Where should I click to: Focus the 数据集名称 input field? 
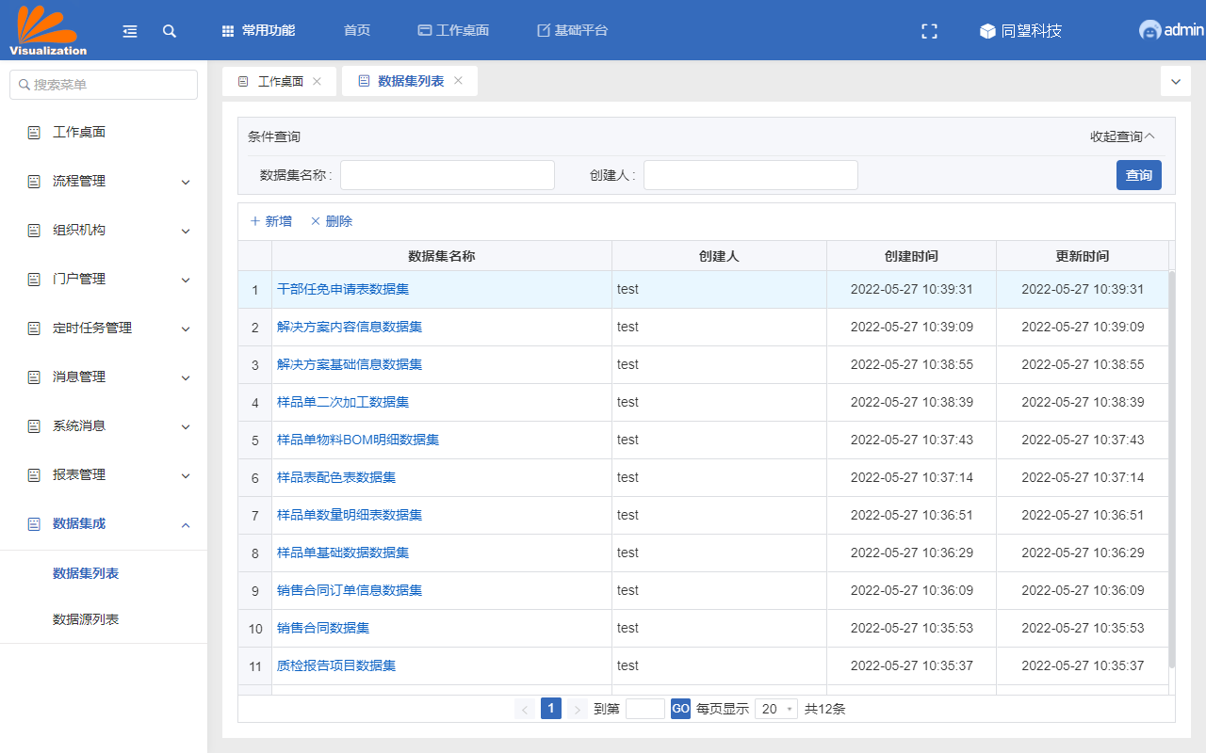click(x=448, y=175)
